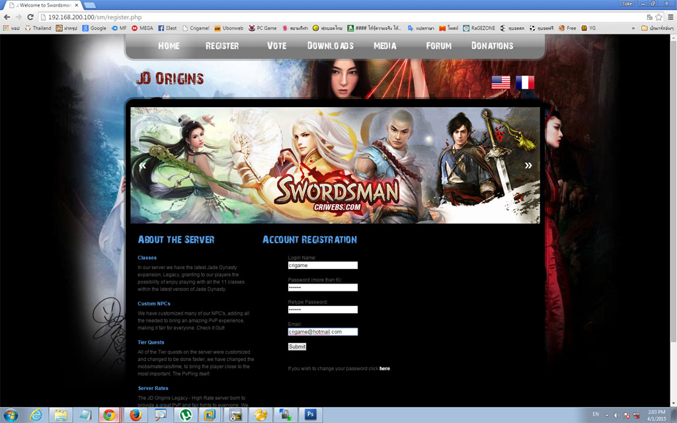Click the Windows Start orb
Image resolution: width=677 pixels, height=423 pixels.
pos(11,415)
